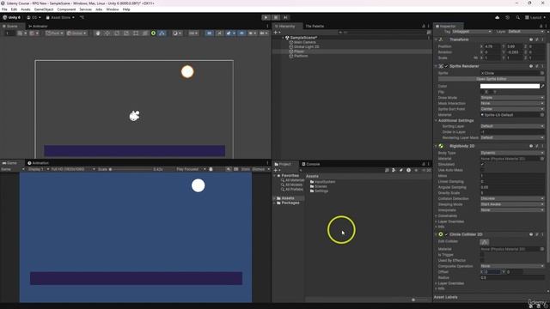Image resolution: width=550 pixels, height=309 pixels.
Task: Click the Step frame button in the top toolbar
Action: [285, 17]
